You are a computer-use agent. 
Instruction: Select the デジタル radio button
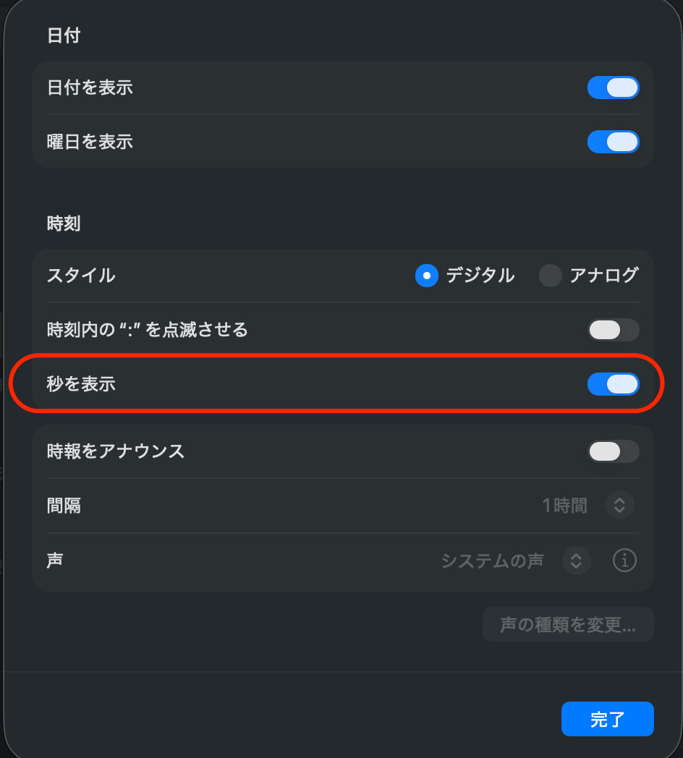click(x=427, y=276)
